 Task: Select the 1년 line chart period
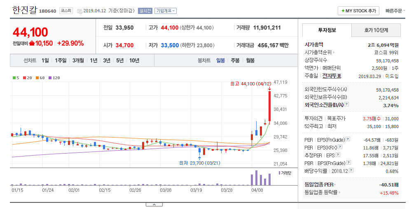tap(93, 60)
